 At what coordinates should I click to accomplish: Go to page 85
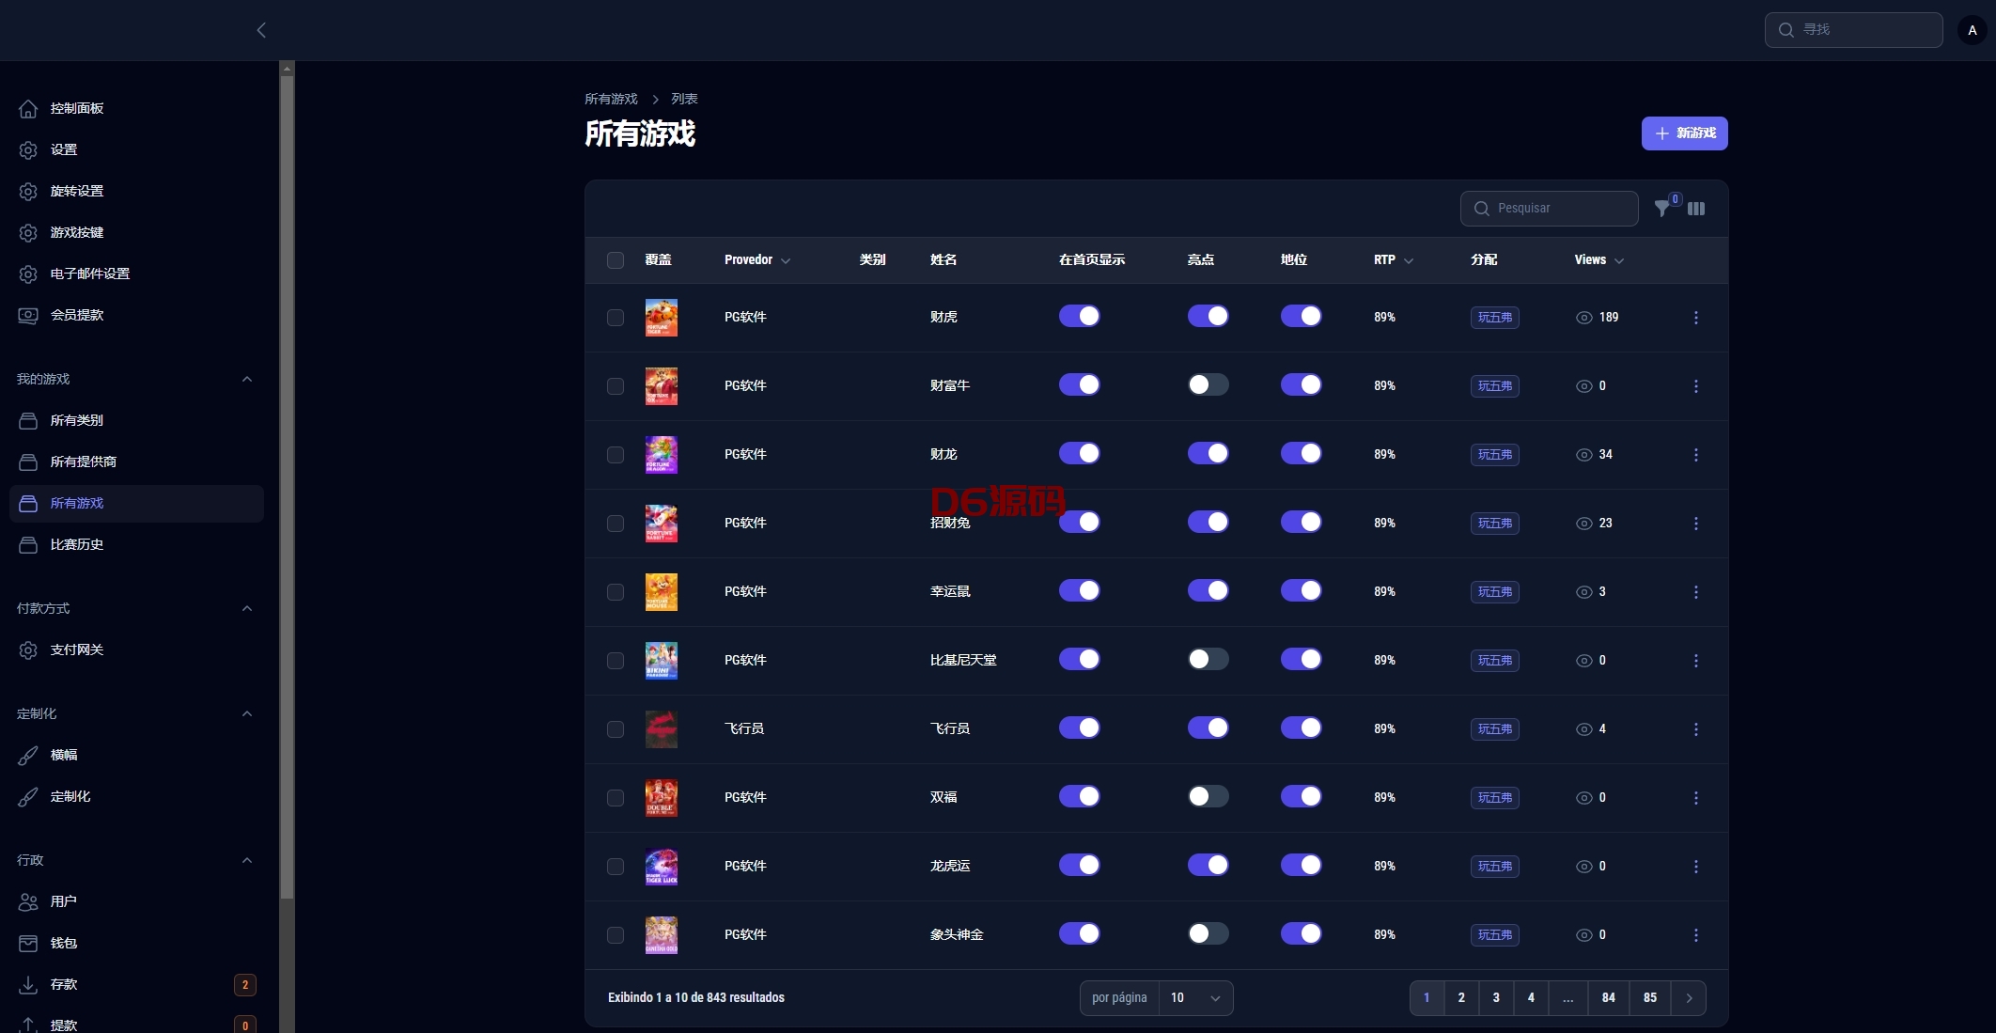point(1650,998)
